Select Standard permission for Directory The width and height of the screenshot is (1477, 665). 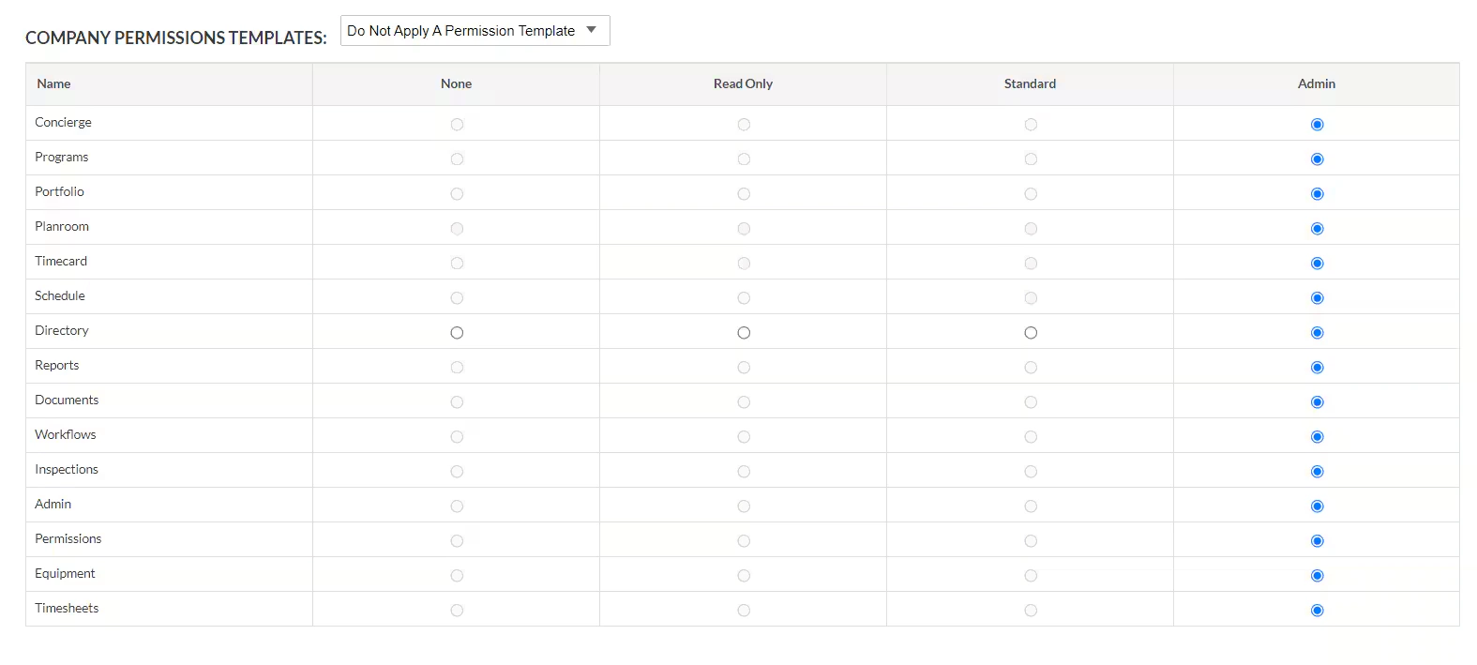pyautogui.click(x=1031, y=332)
